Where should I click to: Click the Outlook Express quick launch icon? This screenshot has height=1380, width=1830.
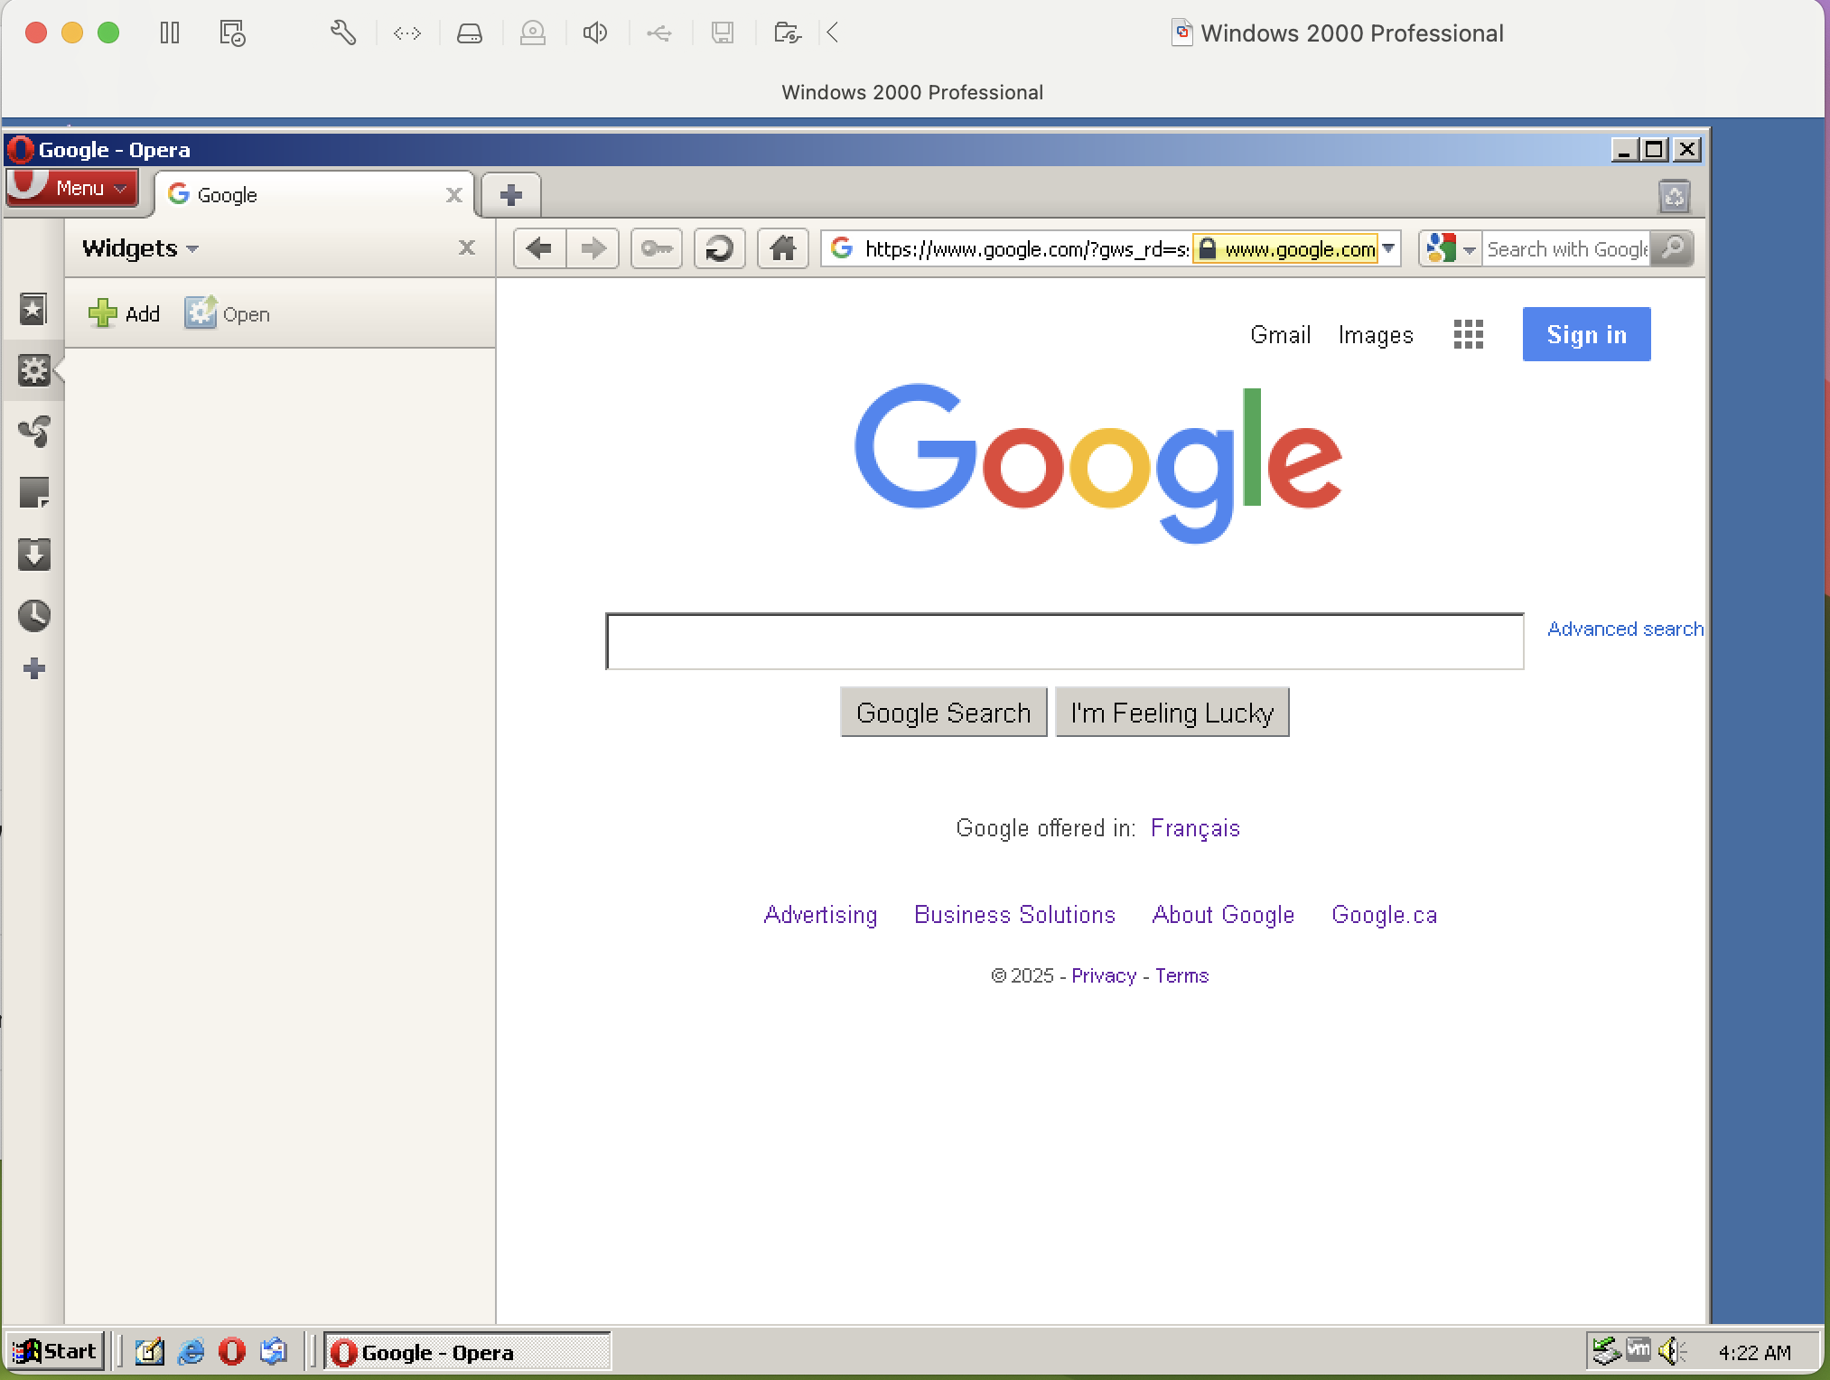pyautogui.click(x=274, y=1351)
